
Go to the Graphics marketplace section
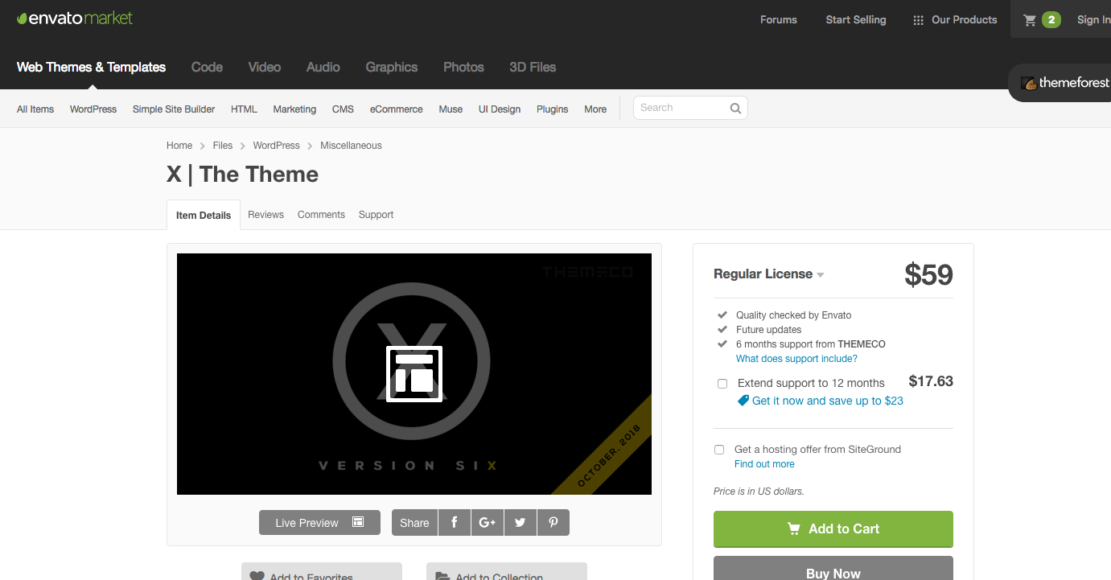392,68
